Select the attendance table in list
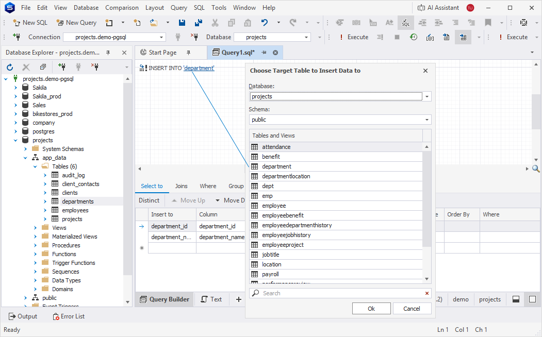Viewport: 542px width, 337px height. pyautogui.click(x=336, y=147)
